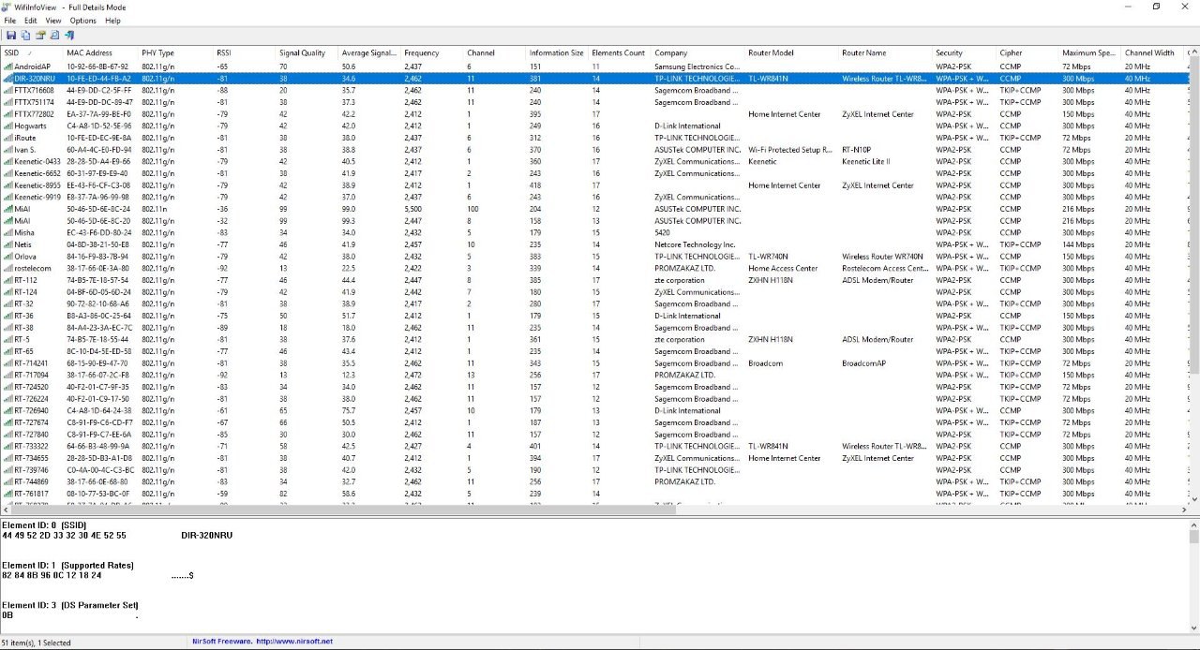
Task: Select the FTTX772802 network row
Action: 594,114
